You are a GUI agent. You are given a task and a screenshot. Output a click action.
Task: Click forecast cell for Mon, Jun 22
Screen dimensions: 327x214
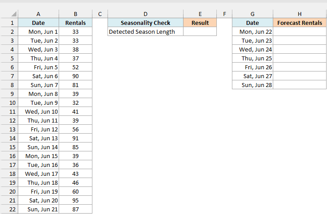pyautogui.click(x=300, y=32)
